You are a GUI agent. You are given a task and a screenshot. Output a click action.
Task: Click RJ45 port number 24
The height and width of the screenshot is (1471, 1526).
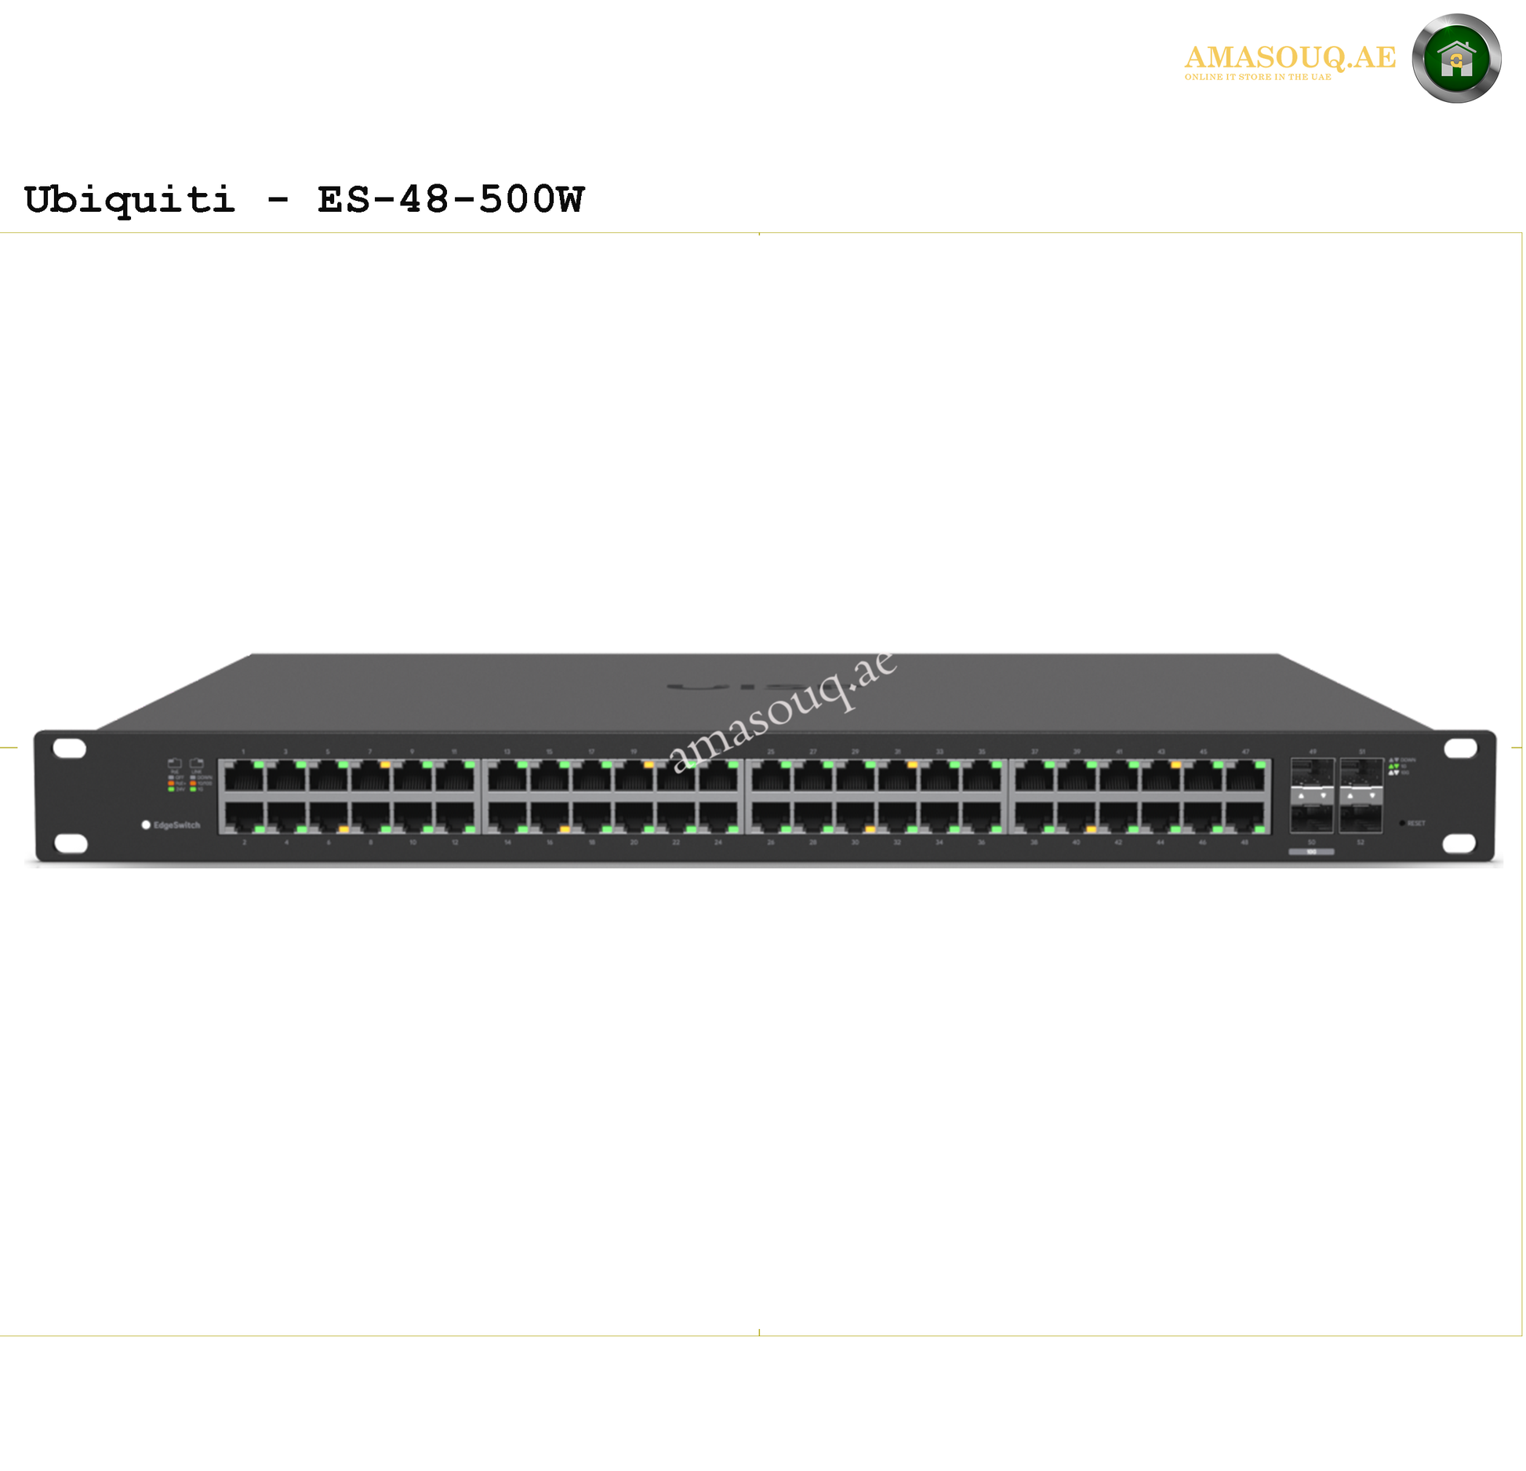(718, 817)
